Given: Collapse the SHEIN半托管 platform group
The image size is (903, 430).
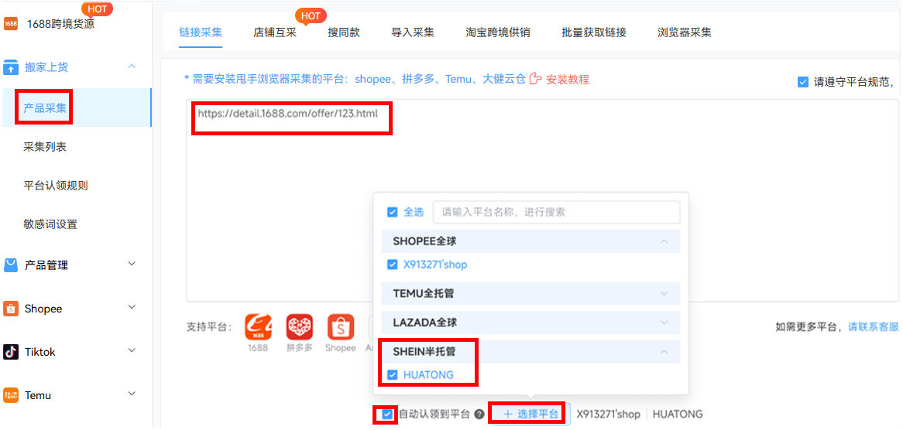Looking at the screenshot, I should [664, 351].
